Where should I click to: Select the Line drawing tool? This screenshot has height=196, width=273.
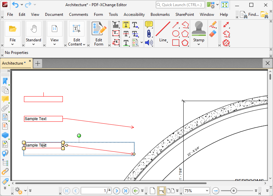pyautogui.click(x=163, y=31)
